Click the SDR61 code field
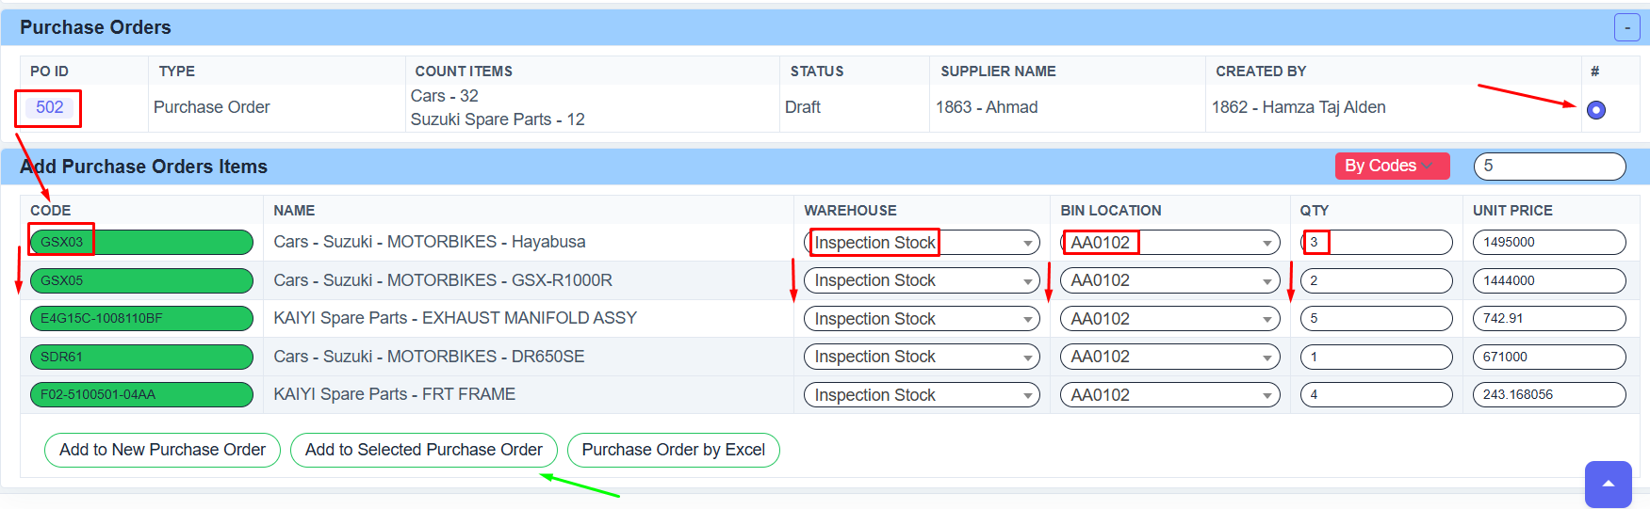The height and width of the screenshot is (509, 1650). click(141, 357)
